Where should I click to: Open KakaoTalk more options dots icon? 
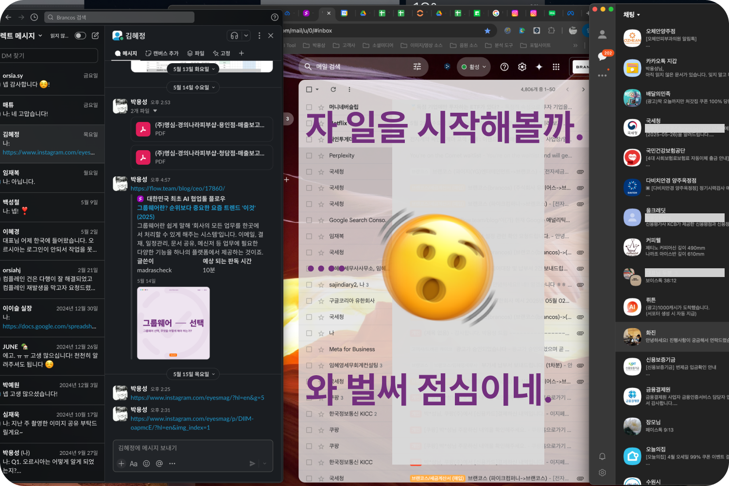click(602, 75)
